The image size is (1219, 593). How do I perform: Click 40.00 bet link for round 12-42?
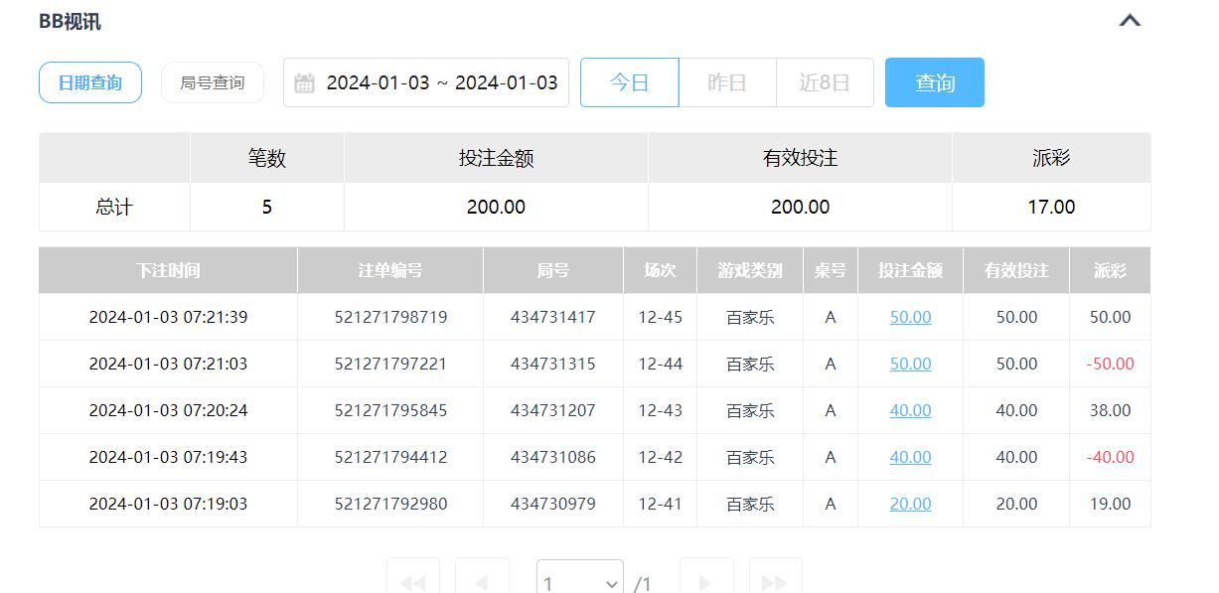click(910, 457)
